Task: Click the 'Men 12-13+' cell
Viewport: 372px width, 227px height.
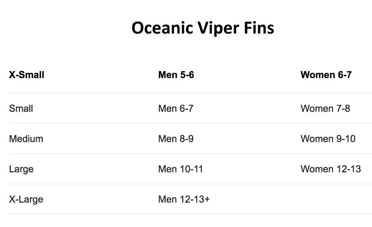Action: coord(184,199)
